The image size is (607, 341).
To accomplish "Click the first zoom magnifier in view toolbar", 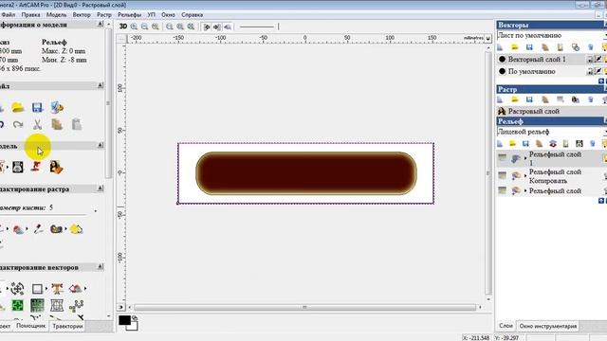I will [x=134, y=27].
